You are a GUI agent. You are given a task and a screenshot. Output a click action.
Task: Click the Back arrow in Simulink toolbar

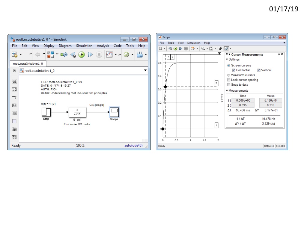(37, 55)
